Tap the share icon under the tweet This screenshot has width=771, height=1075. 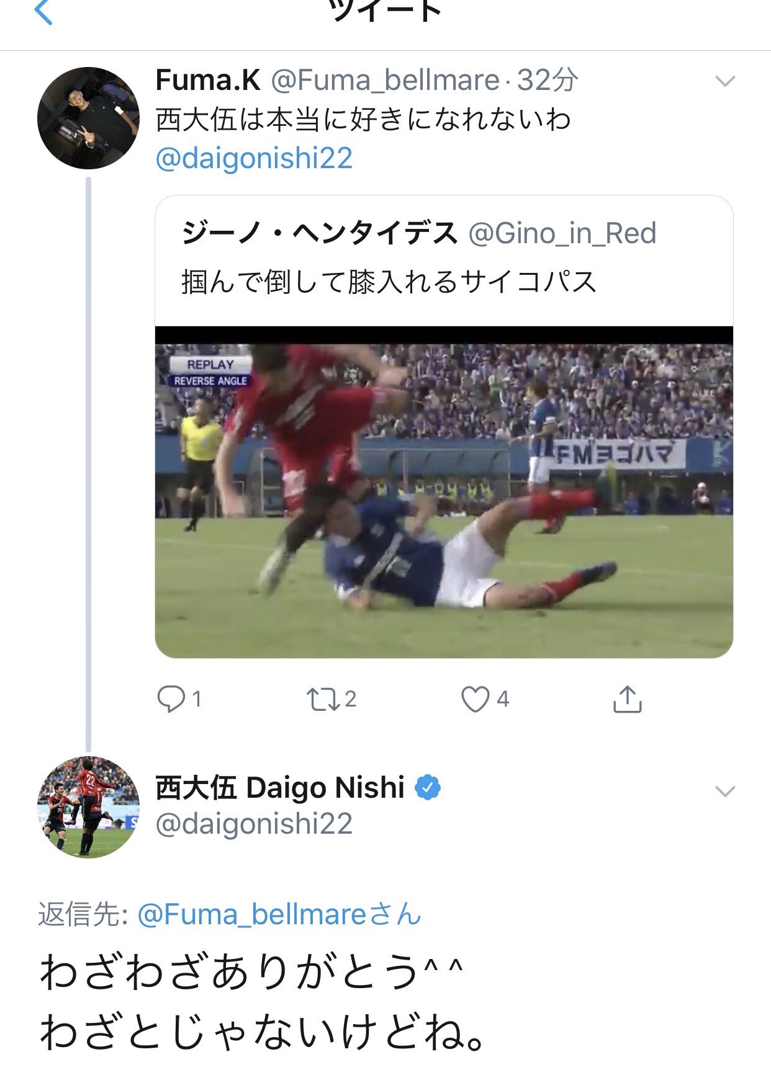click(627, 699)
